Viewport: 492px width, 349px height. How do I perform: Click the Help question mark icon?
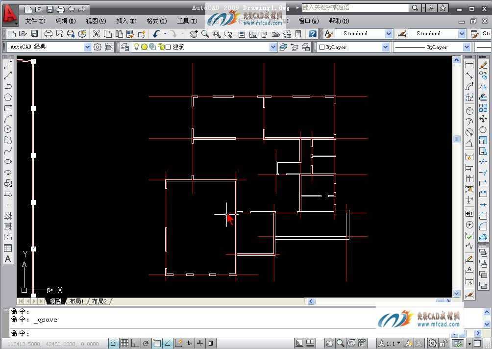pyautogui.click(x=313, y=34)
